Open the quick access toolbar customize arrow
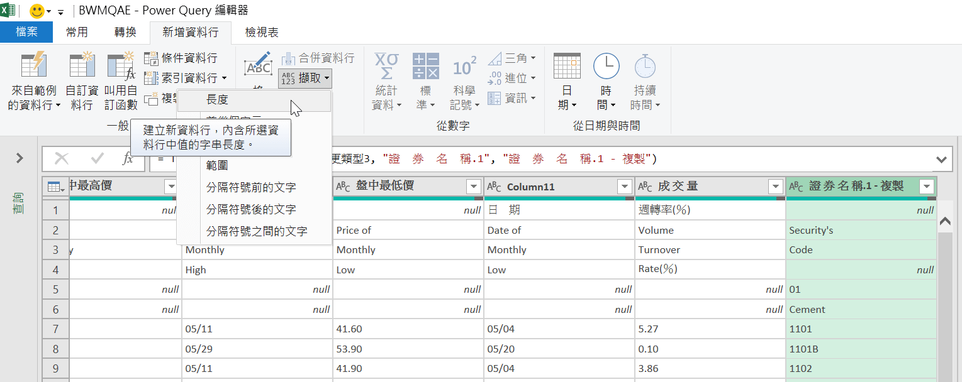Image resolution: width=962 pixels, height=382 pixels. tap(61, 12)
